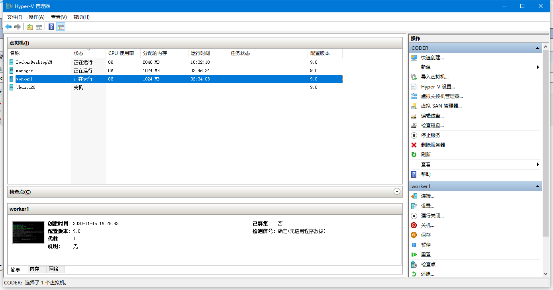Click the Ubuntu20 virtual machine icon
This screenshot has width=553, height=290.
(x=12, y=87)
